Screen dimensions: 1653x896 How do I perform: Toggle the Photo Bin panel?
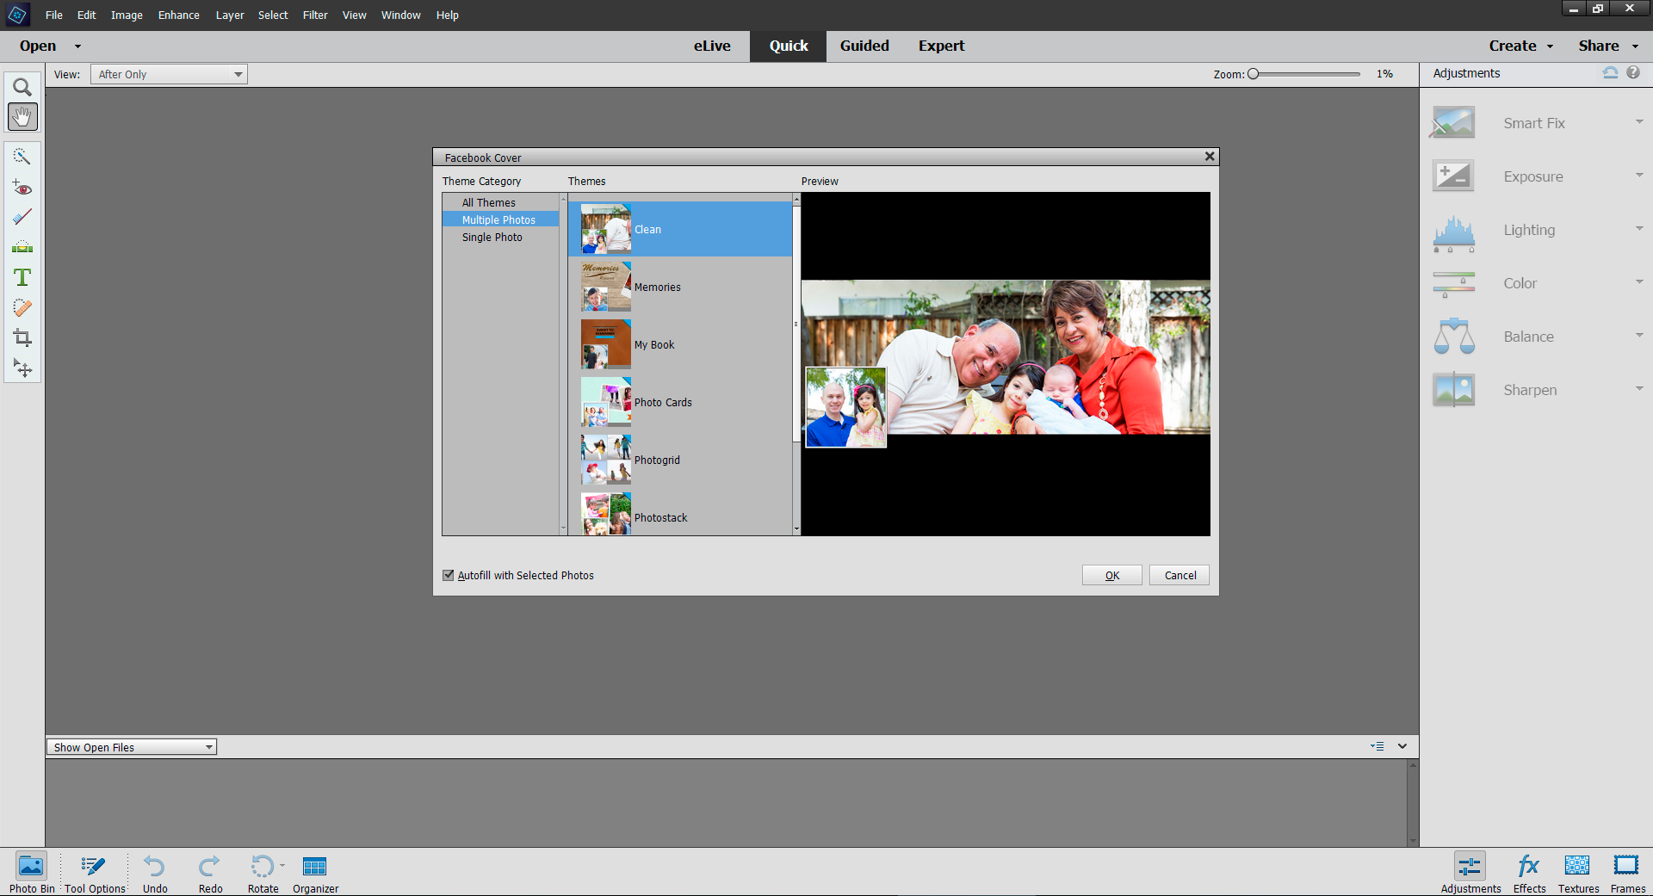point(32,873)
